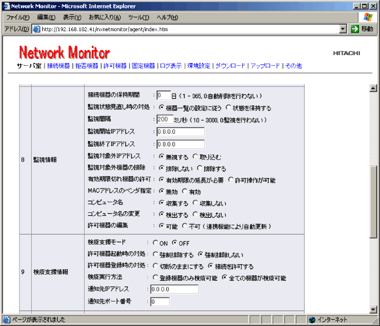
Task: Select 状態を保持する radio button
Action: click(x=228, y=108)
